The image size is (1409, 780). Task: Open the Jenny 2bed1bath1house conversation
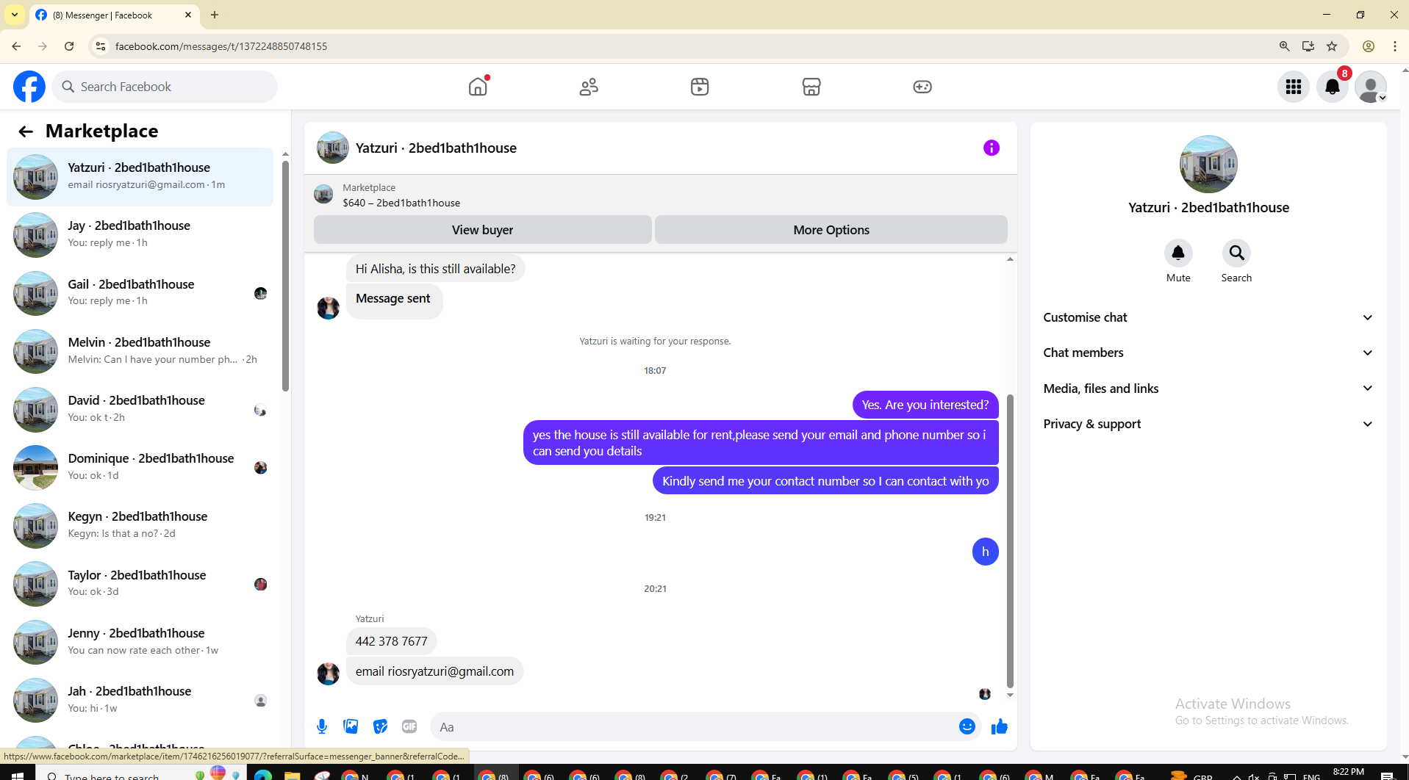coord(140,642)
